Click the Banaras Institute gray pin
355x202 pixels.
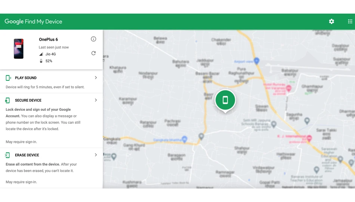click(x=317, y=169)
